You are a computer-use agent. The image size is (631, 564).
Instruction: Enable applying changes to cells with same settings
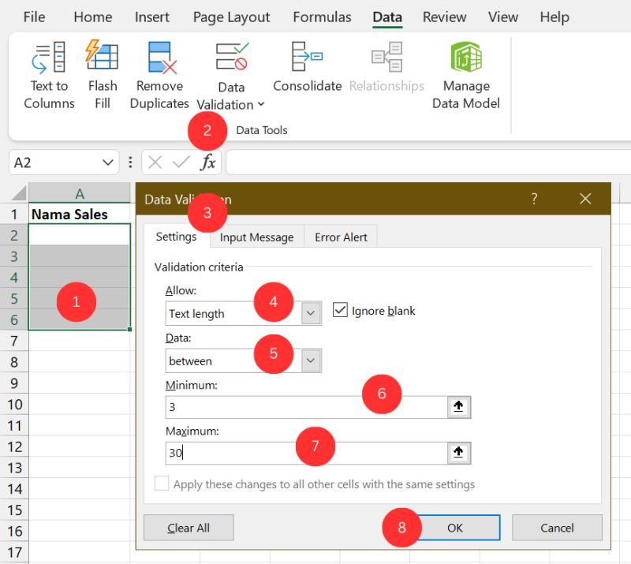tap(162, 483)
